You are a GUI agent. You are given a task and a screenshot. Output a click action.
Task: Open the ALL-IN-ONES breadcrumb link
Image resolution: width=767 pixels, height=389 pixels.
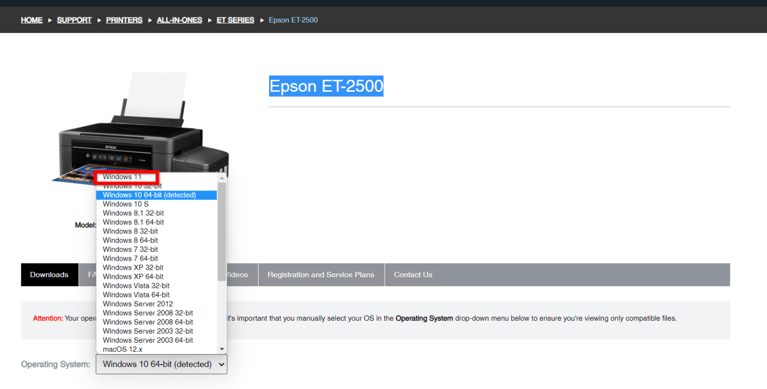click(x=179, y=20)
